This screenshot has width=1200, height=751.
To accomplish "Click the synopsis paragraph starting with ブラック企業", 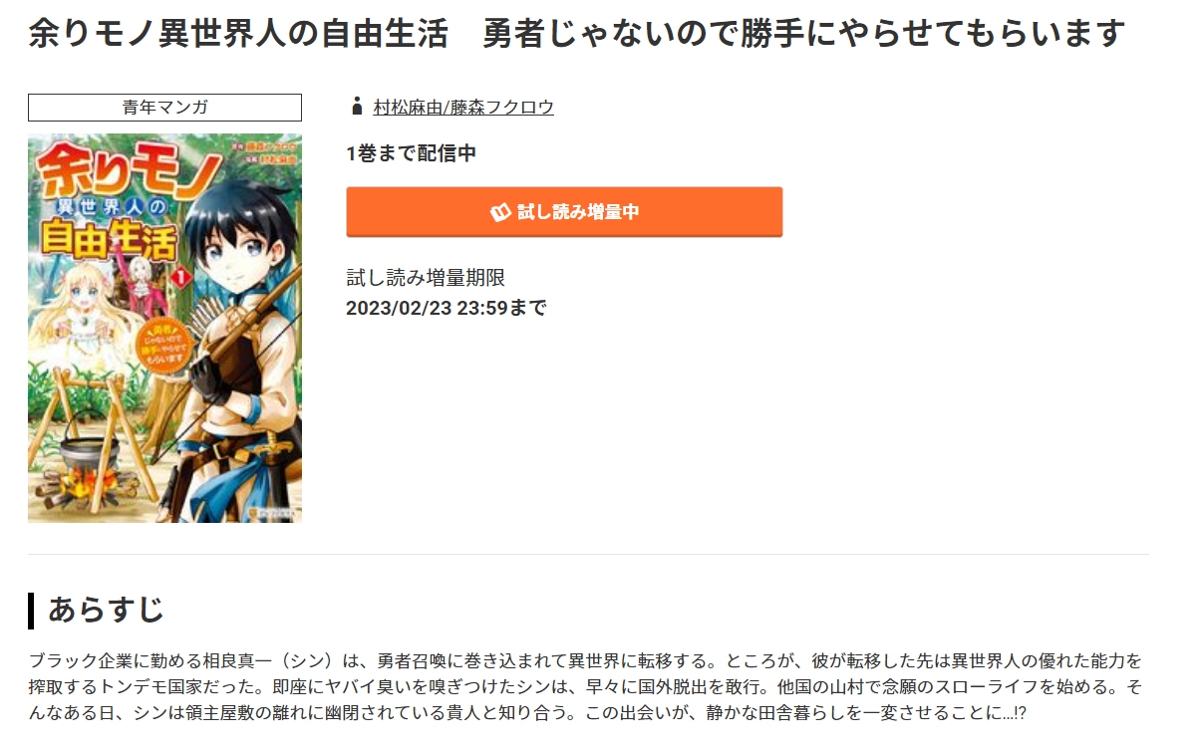I will pos(586,688).
